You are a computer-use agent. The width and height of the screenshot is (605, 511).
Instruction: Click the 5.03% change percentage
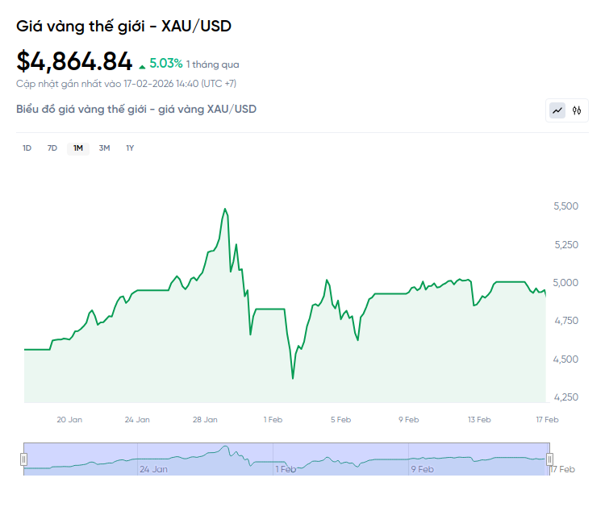point(165,64)
